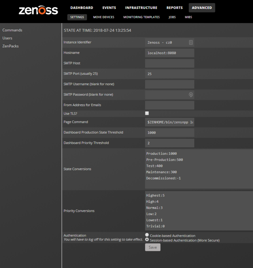Click the 'Use TLS?' label
253x268 pixels.
click(x=70, y=114)
